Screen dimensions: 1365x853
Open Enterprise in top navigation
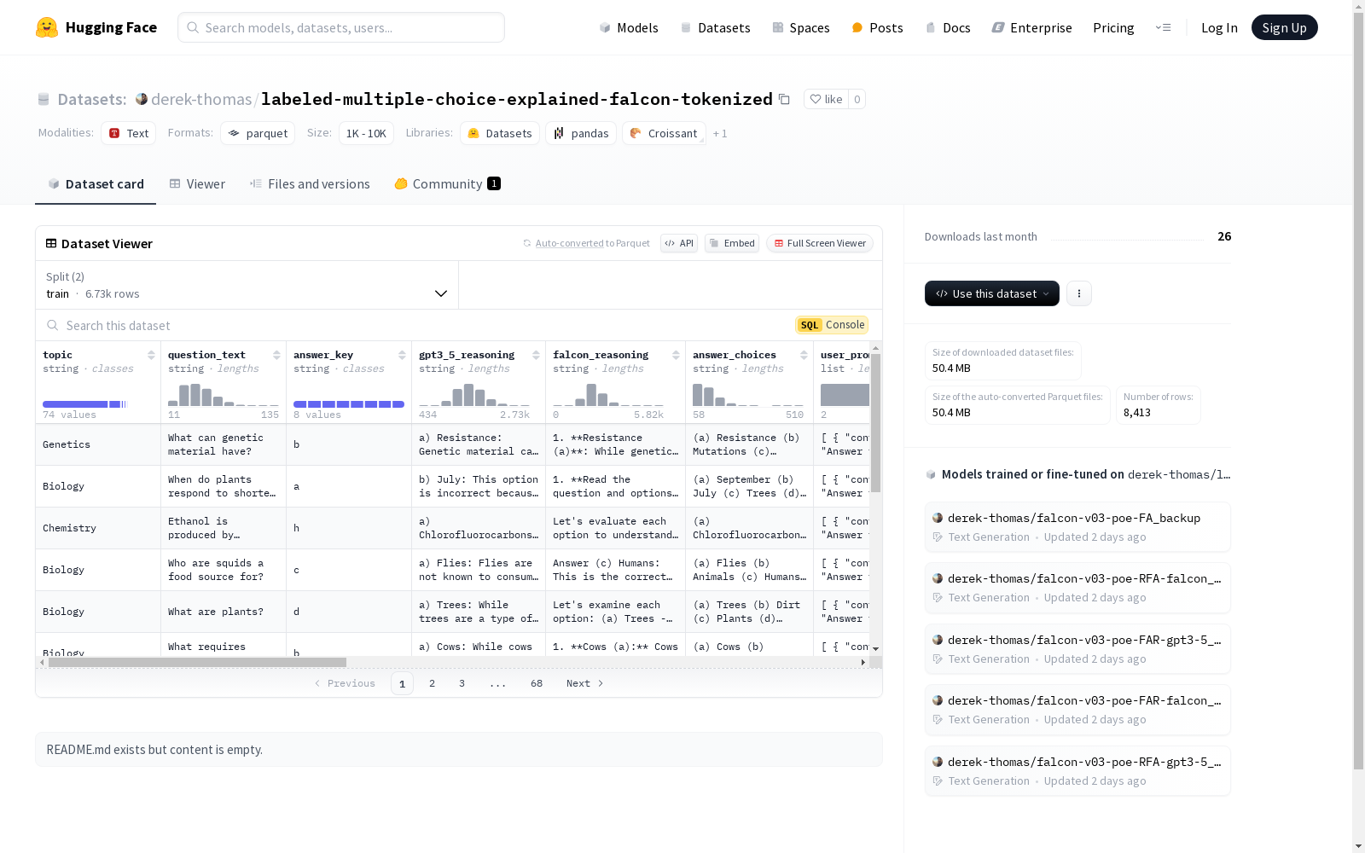click(x=1031, y=27)
